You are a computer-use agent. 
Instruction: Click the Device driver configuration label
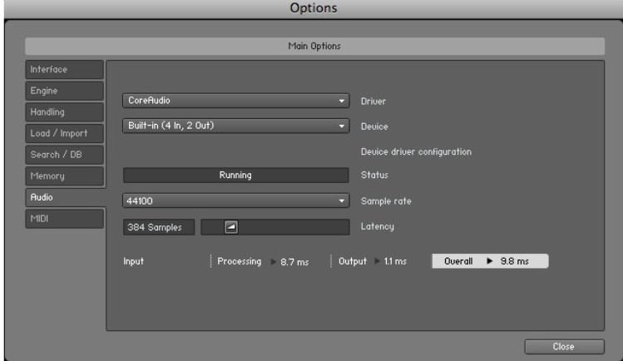416,151
